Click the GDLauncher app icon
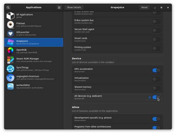 tap(10, 33)
